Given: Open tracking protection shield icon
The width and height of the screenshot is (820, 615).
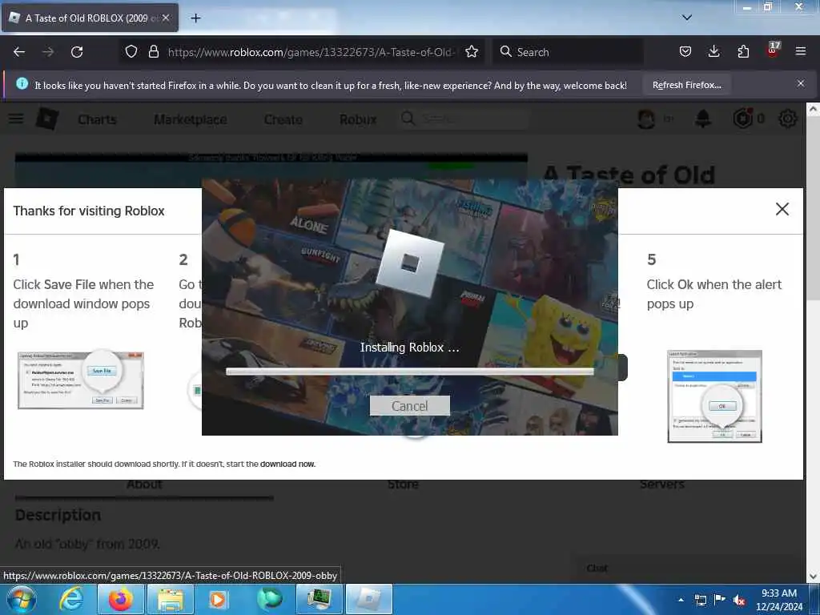Looking at the screenshot, I should (x=131, y=51).
